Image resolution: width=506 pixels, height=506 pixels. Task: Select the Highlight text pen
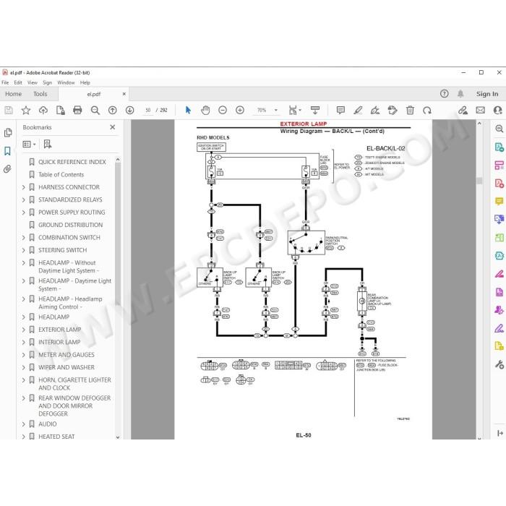[x=358, y=111]
